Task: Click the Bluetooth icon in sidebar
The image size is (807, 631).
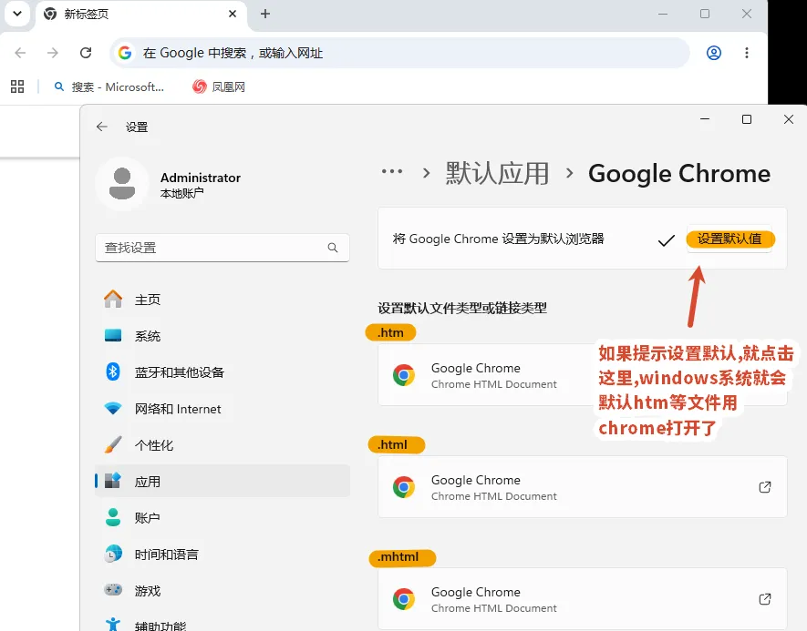Action: click(x=113, y=371)
